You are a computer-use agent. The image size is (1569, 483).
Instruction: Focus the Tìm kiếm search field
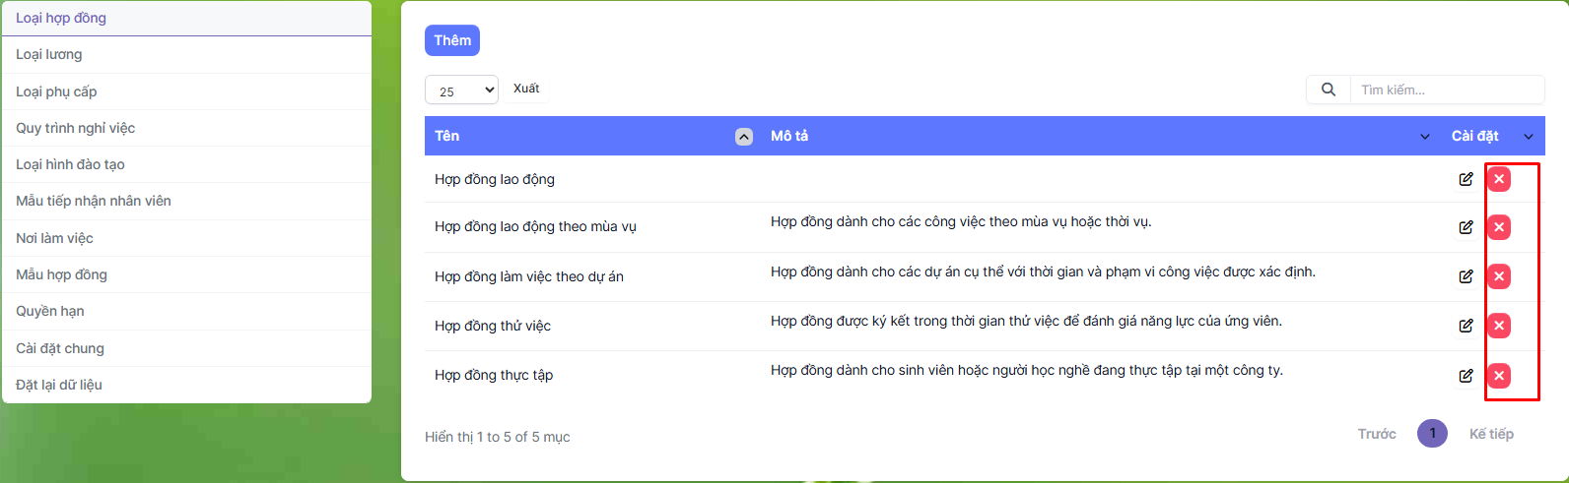click(x=1445, y=90)
